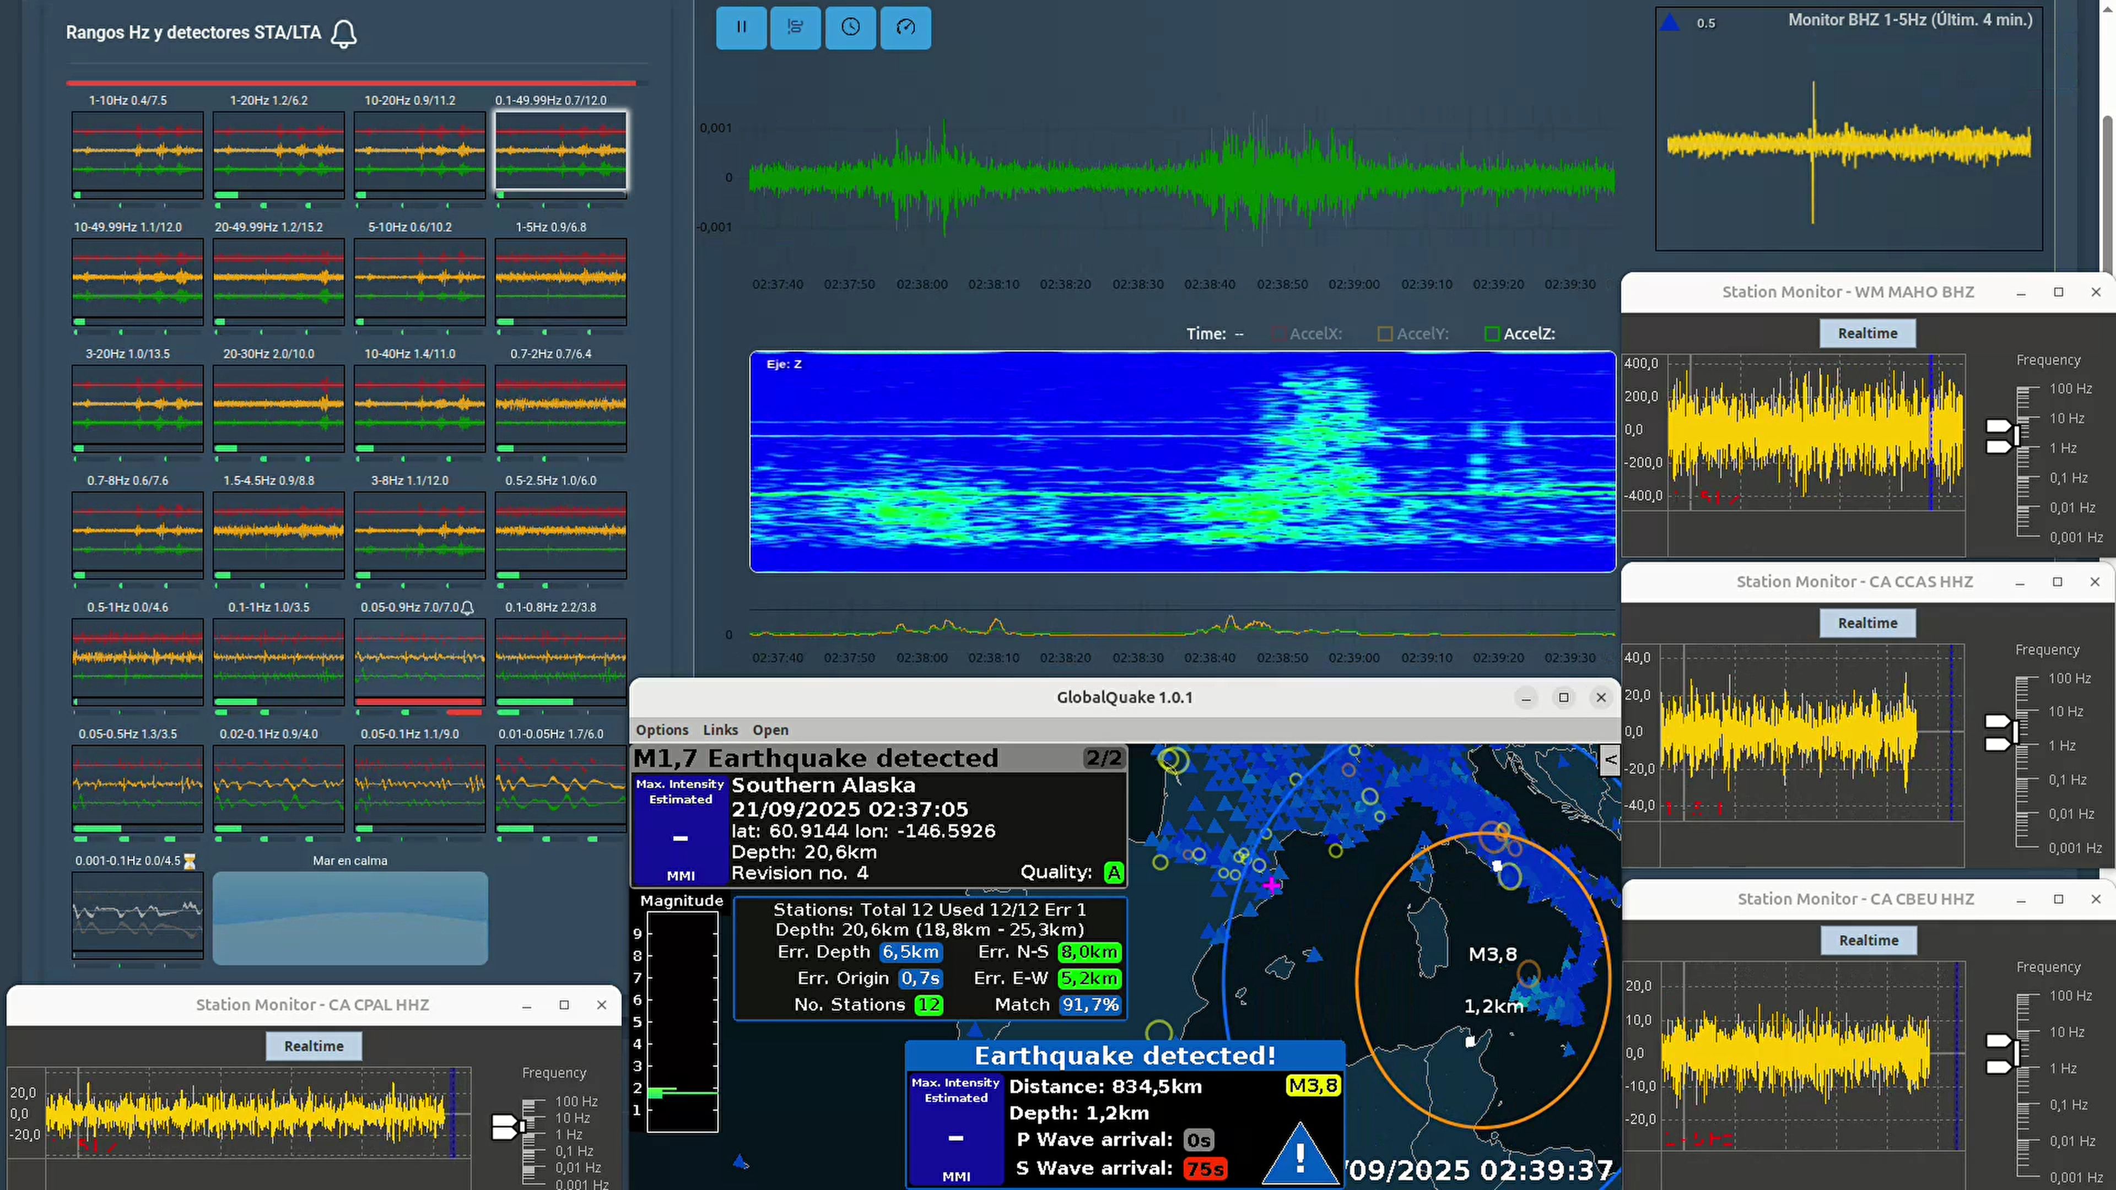Enable the AccelY checkbox

coord(1385,333)
